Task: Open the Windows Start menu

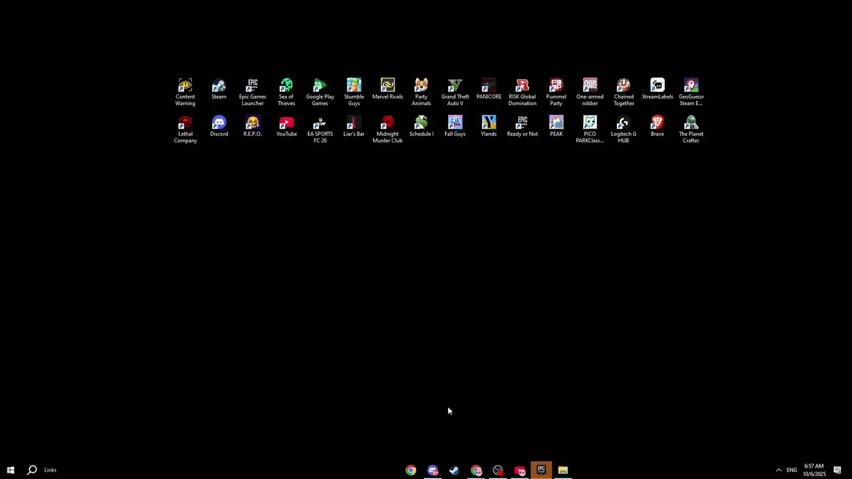Action: 11,470
